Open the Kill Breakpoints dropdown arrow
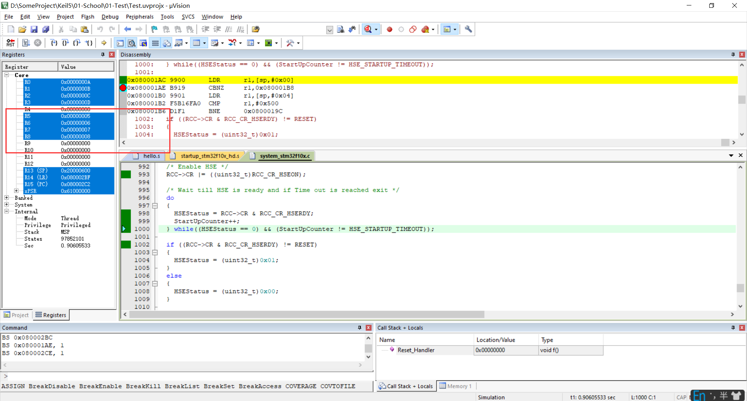Screen dimensions: 747x401 pyautogui.click(x=433, y=30)
